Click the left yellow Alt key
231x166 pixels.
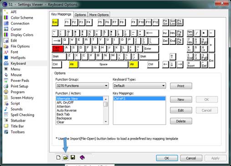click(x=73, y=64)
